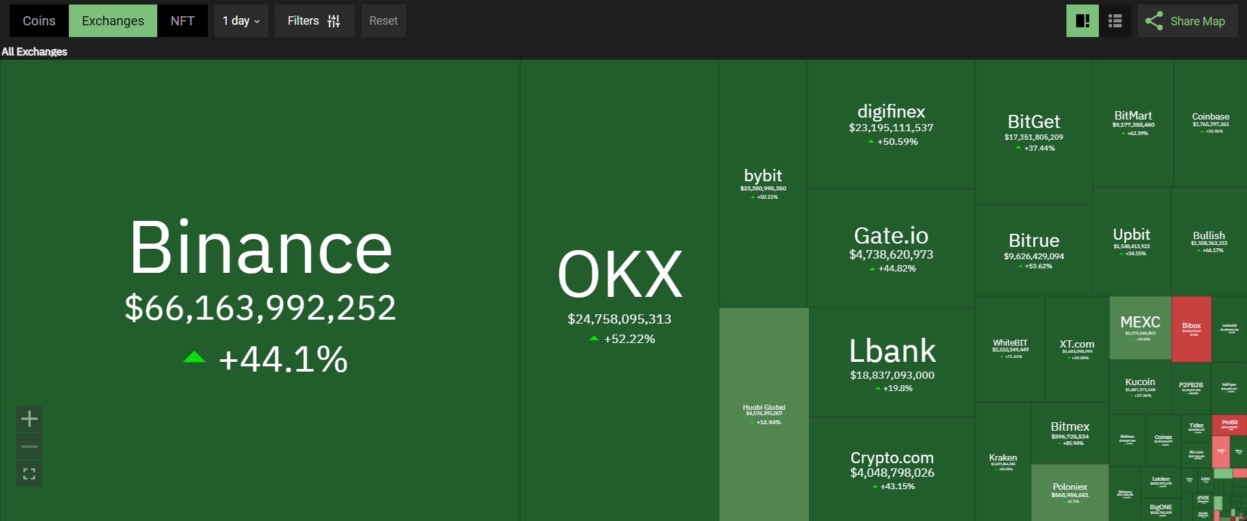Open the XT.com tile

click(x=1077, y=349)
